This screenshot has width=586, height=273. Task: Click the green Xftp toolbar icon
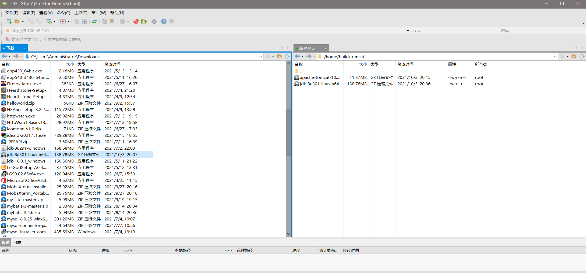click(x=144, y=21)
